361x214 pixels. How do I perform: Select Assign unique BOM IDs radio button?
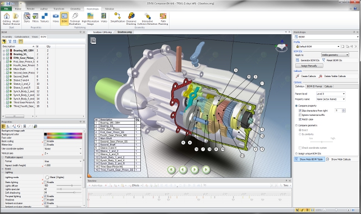click(x=296, y=154)
